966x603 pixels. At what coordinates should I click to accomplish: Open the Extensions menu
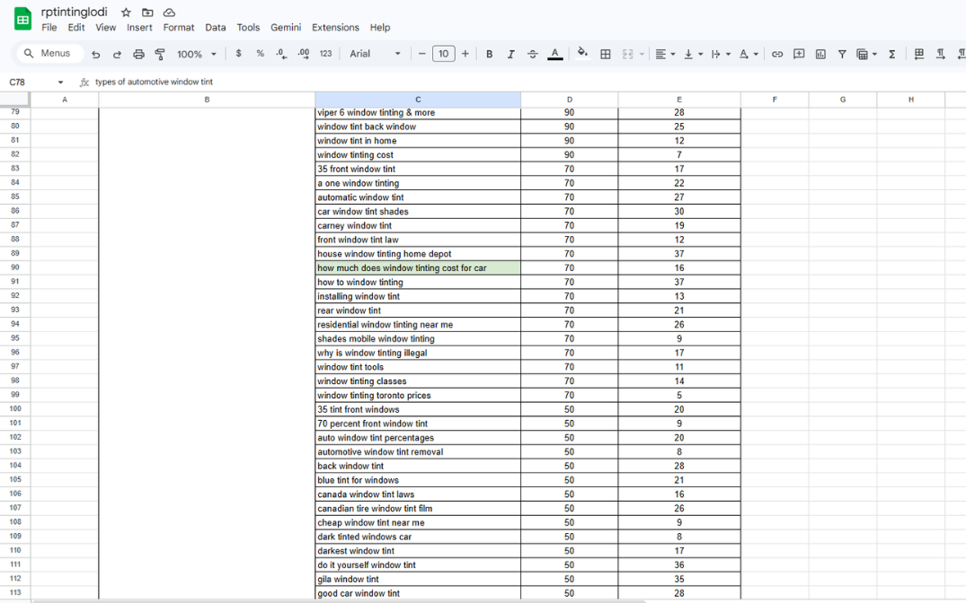[335, 28]
